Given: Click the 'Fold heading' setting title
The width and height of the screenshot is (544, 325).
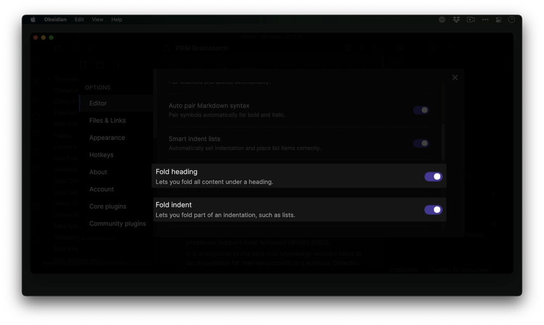Looking at the screenshot, I should click(176, 172).
